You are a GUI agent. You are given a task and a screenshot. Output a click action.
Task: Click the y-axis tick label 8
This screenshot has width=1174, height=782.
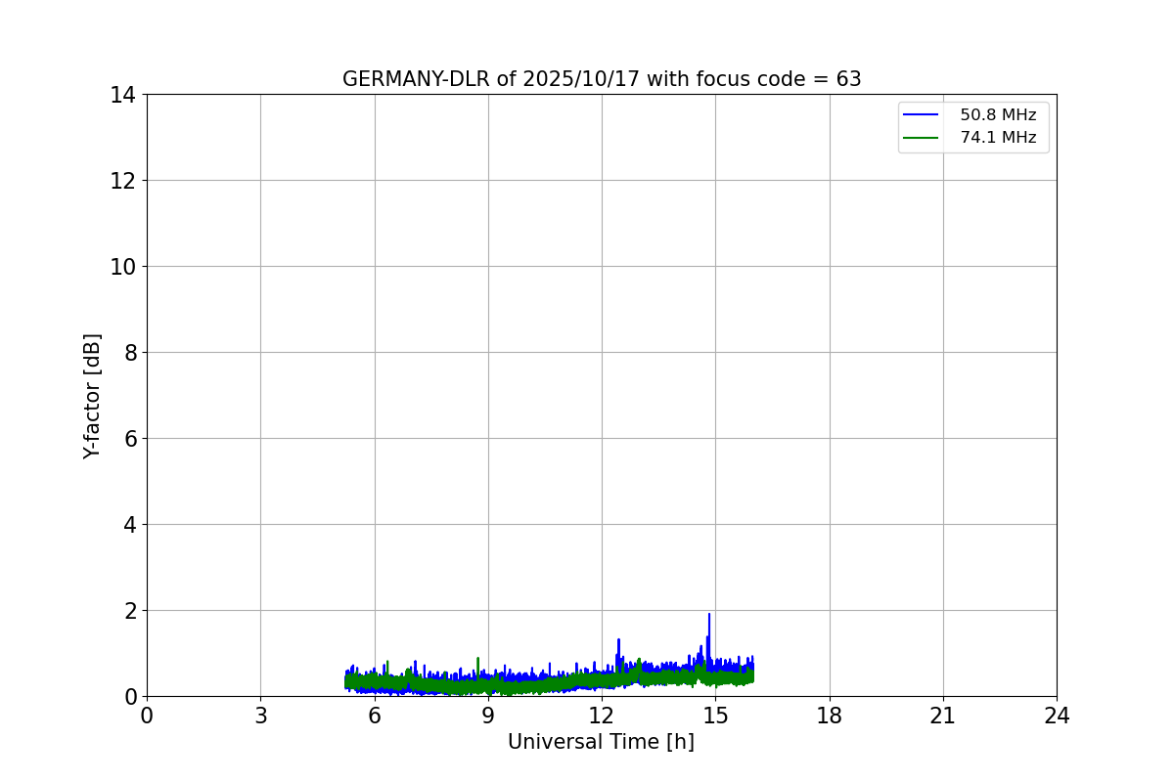click(x=129, y=353)
